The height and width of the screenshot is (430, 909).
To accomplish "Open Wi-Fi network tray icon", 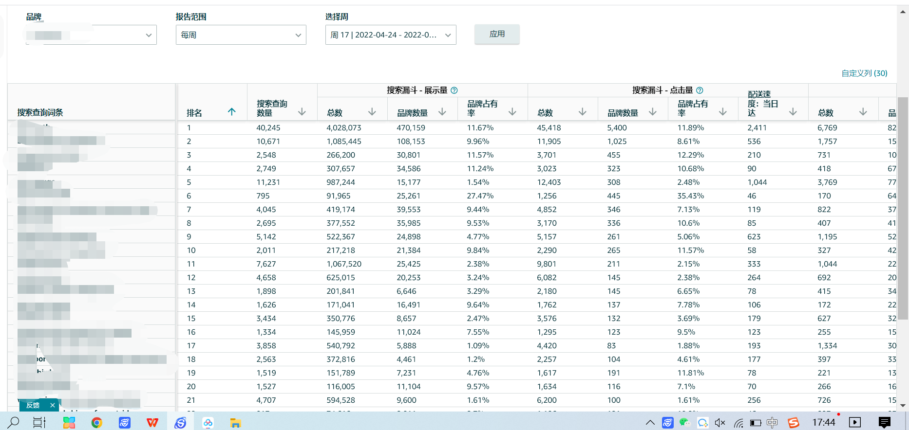I will [x=739, y=423].
